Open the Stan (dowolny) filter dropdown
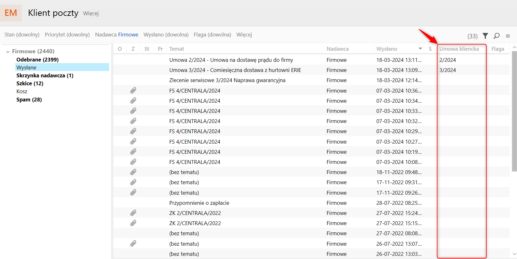This screenshot has width=517, height=259. pyautogui.click(x=22, y=35)
